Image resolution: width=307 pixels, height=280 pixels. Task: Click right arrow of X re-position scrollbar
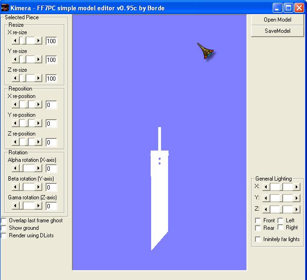(x=38, y=104)
